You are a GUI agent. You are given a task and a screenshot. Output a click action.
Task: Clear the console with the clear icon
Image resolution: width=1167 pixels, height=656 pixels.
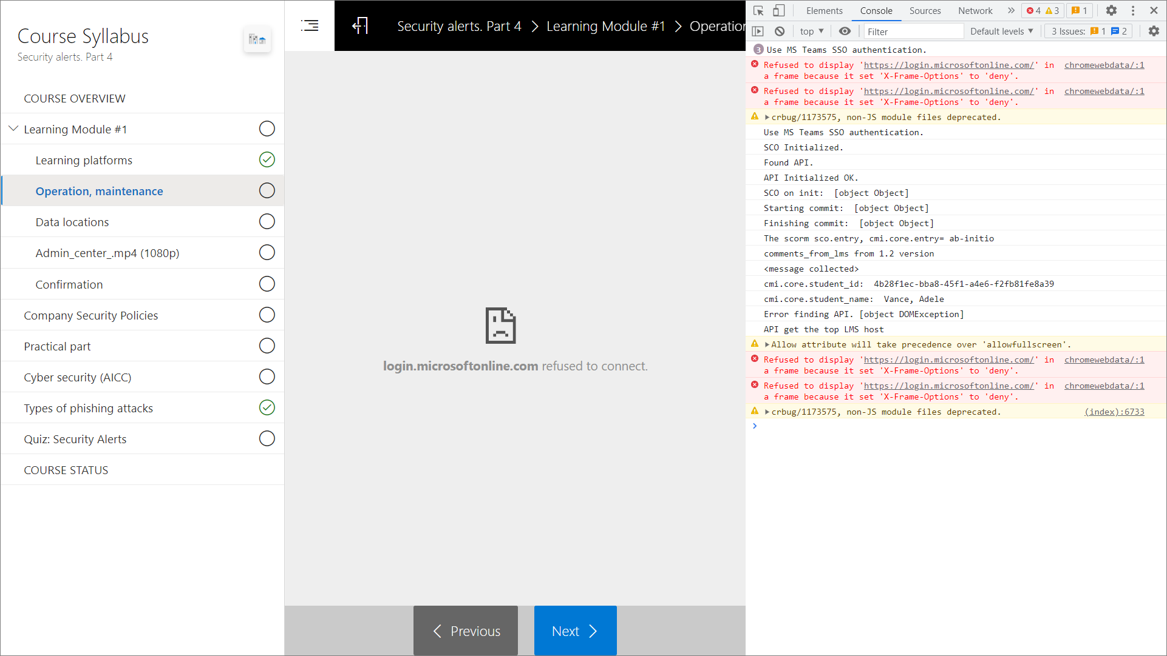tap(780, 31)
